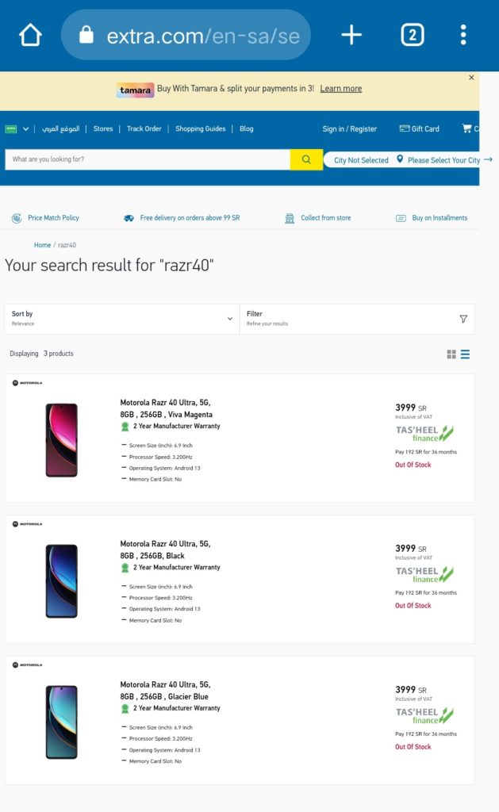Open the Viva Magenta Razr 40 thumbnail
The image size is (499, 812).
[62, 440]
